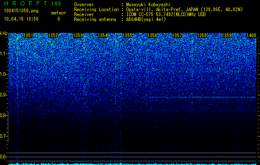Click the 1351 time marker
260x165 pixels.
coord(28,35)
